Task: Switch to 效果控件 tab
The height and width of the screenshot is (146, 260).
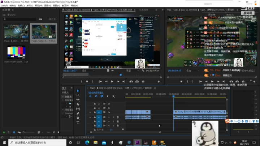Action: (144, 10)
